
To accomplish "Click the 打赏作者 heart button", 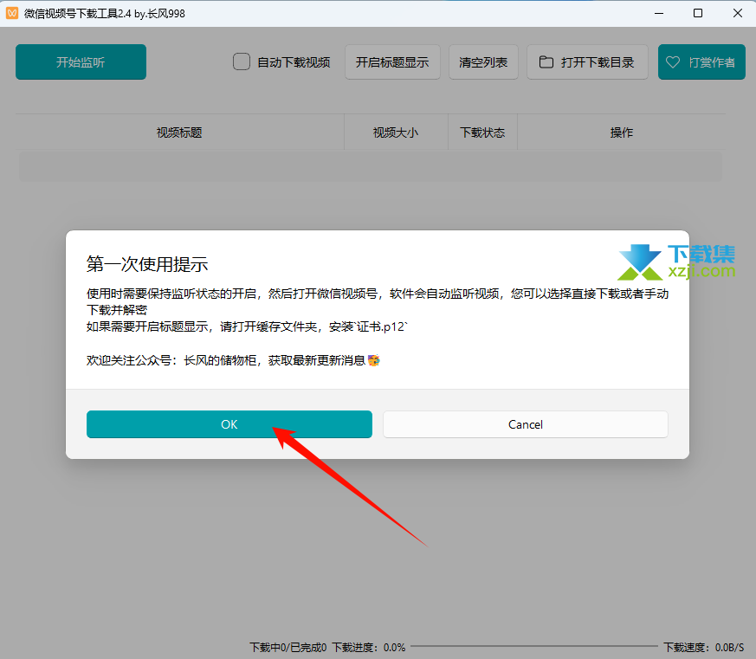I will (701, 62).
